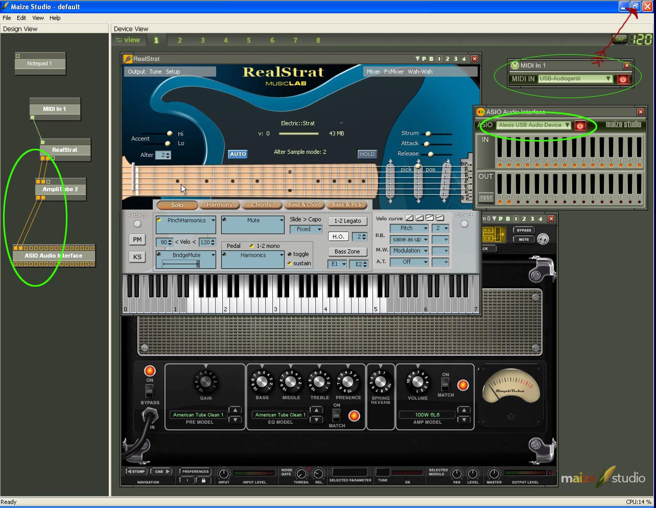This screenshot has height=508, width=656.
Task: Toggle the amp ON/BYPASS switch
Action: coord(149,391)
